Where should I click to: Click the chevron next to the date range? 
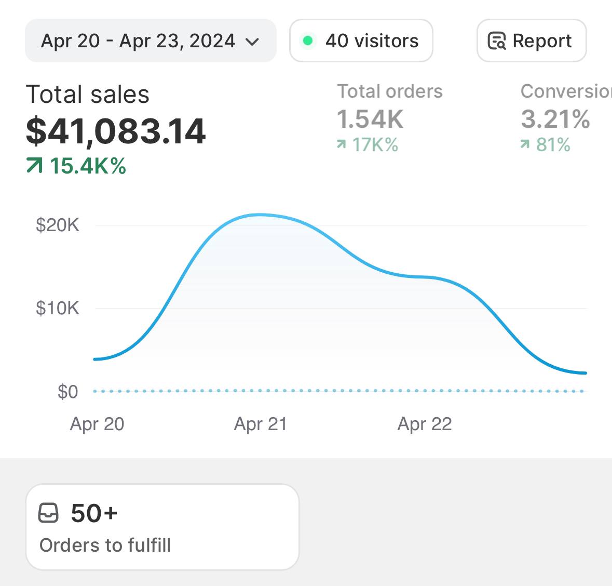coord(252,42)
